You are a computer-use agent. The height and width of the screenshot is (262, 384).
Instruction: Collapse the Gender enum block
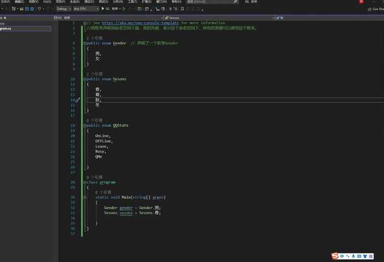click(85, 43)
